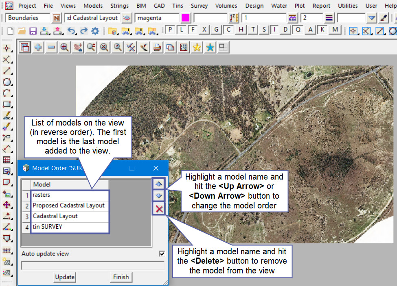Click the yellow star icon in view toolbar
Screen dimensions: 397x286
pos(197,48)
